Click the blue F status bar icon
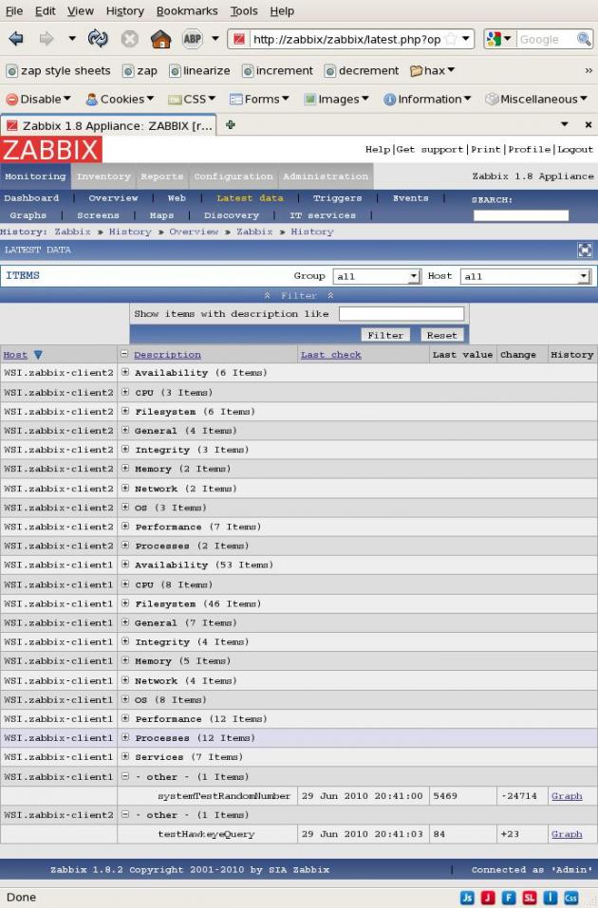The height and width of the screenshot is (908, 598). 509,897
